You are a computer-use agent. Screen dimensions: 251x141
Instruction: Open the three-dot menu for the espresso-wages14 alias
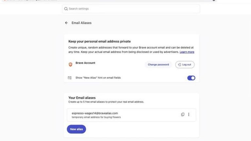pos(189,115)
